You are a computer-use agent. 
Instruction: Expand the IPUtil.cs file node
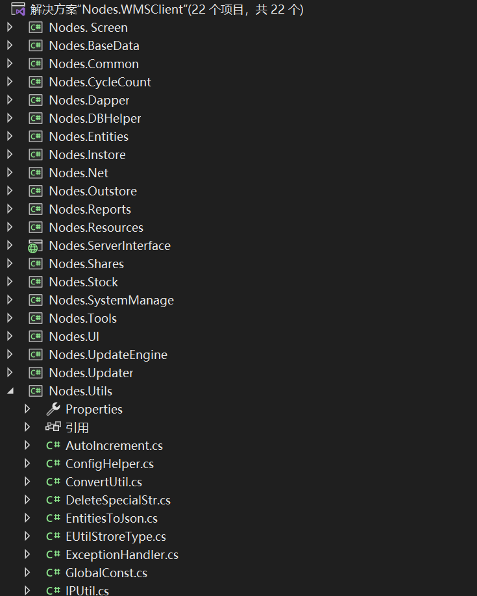point(27,591)
